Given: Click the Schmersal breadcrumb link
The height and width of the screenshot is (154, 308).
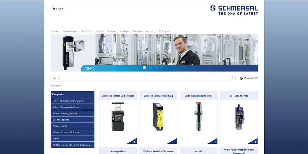Looking at the screenshot, I should (x=56, y=86).
